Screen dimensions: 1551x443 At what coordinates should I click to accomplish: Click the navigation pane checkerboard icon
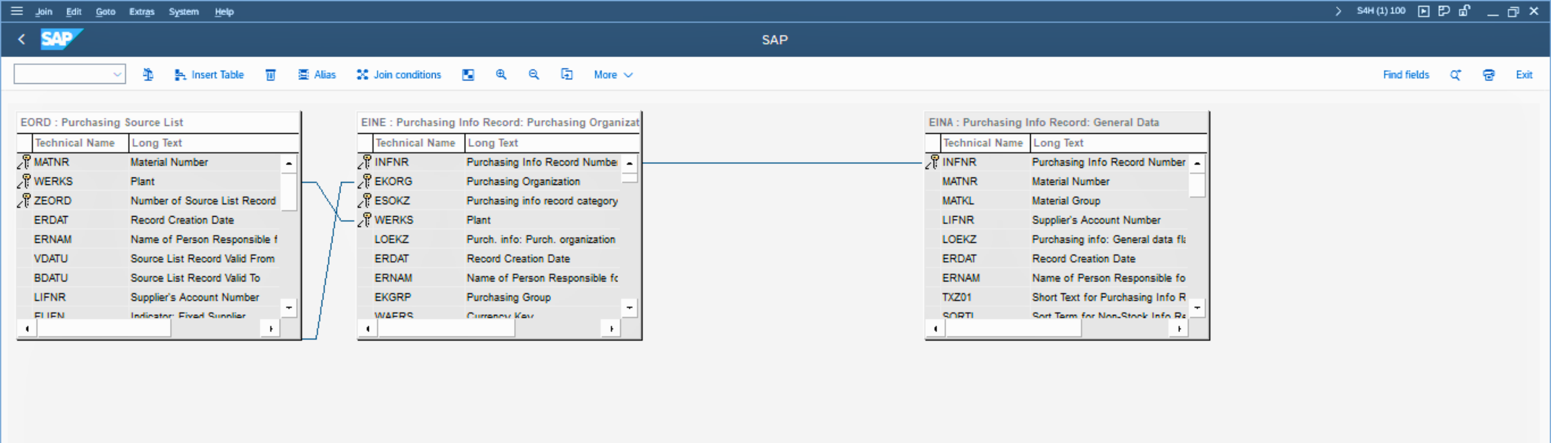[468, 74]
